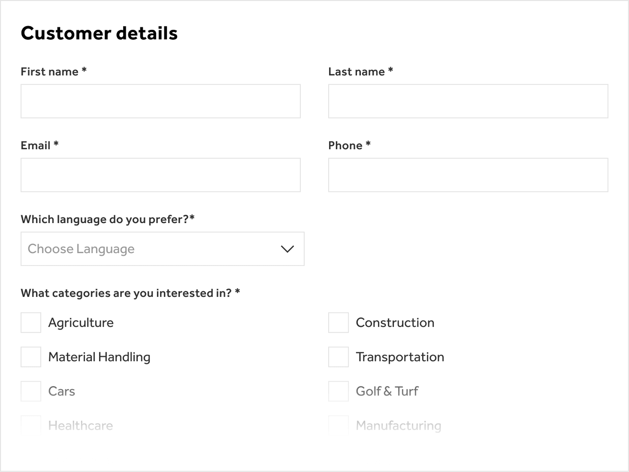Toggle the Cars checkbox

31,391
